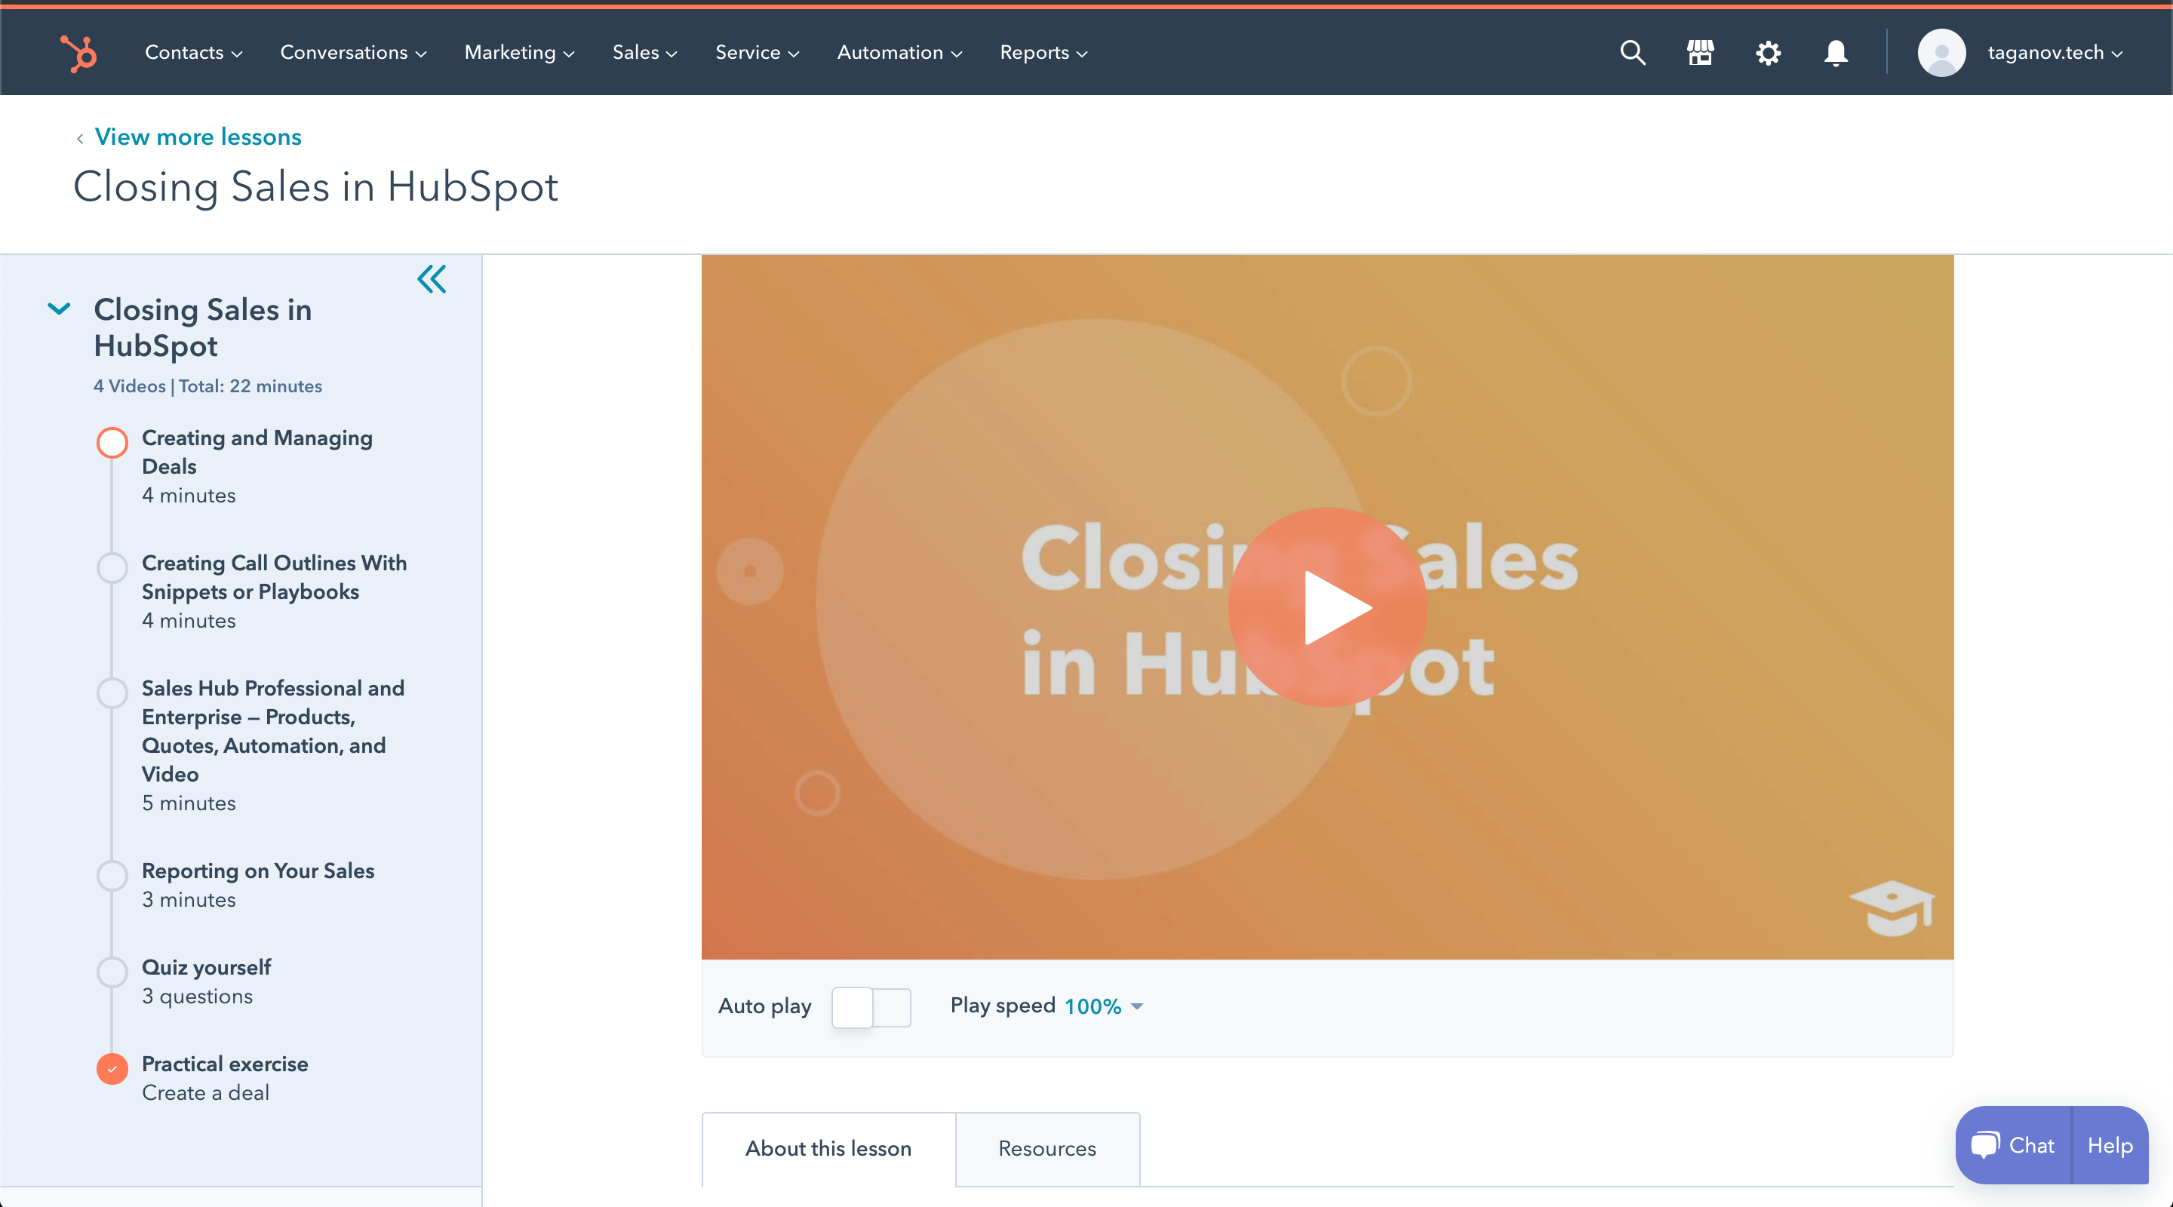The image size is (2173, 1207).
Task: Open the Automation menu
Action: pyautogui.click(x=899, y=52)
